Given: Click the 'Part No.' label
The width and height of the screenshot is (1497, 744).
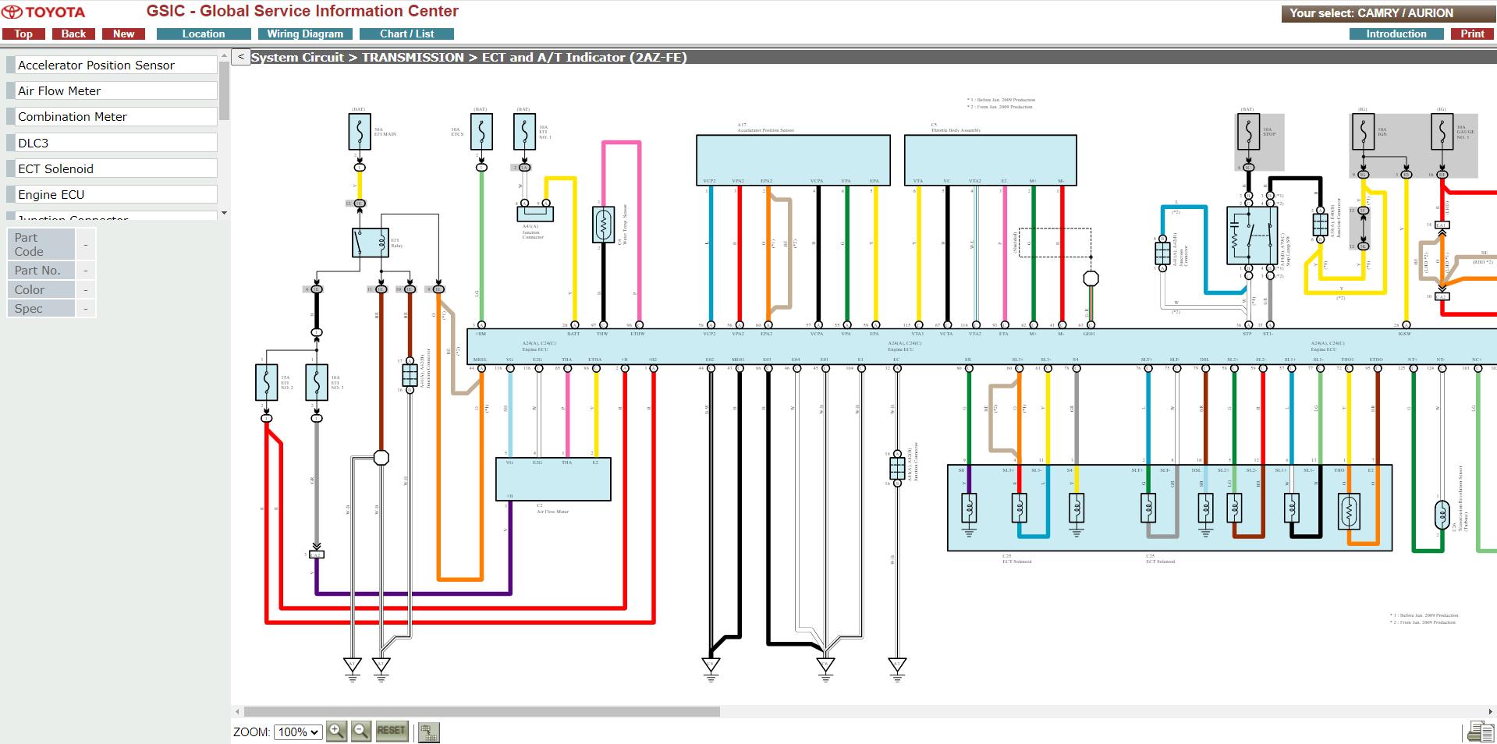Looking at the screenshot, I should [x=41, y=271].
